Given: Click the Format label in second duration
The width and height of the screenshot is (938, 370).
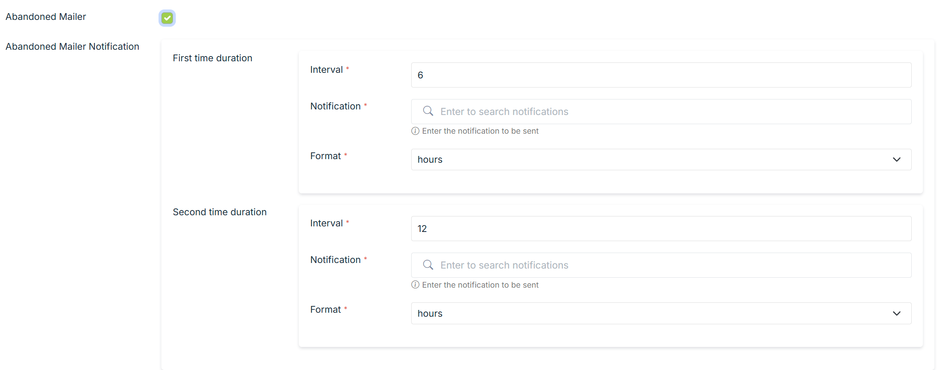Looking at the screenshot, I should (325, 310).
